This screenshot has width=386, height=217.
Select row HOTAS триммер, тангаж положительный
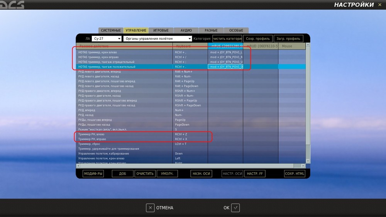[191, 67]
